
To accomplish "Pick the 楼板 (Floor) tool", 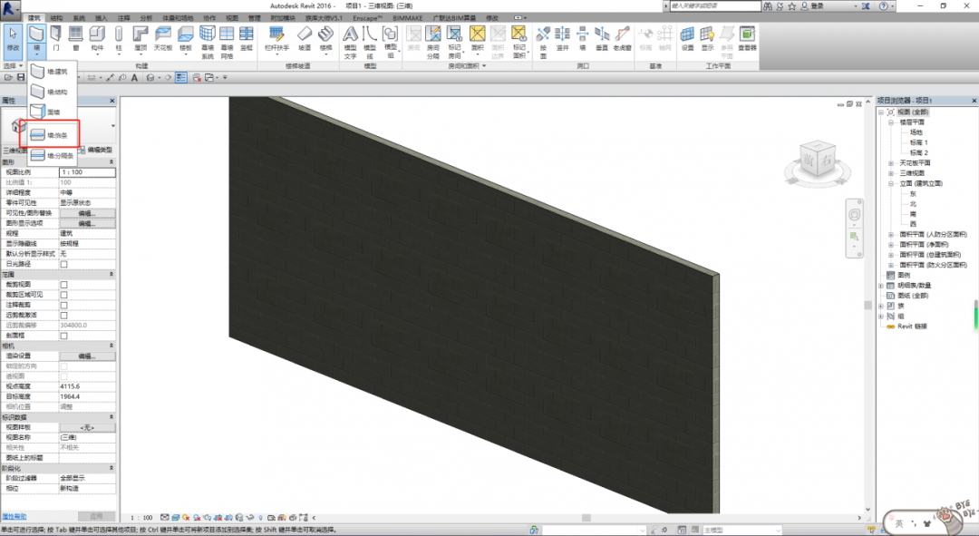I will point(186,39).
